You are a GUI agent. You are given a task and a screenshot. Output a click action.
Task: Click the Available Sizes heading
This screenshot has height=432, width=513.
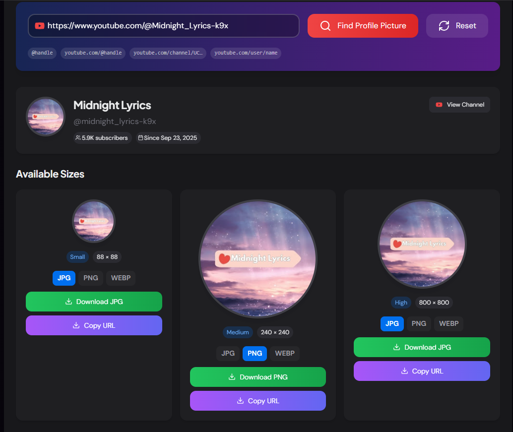50,174
